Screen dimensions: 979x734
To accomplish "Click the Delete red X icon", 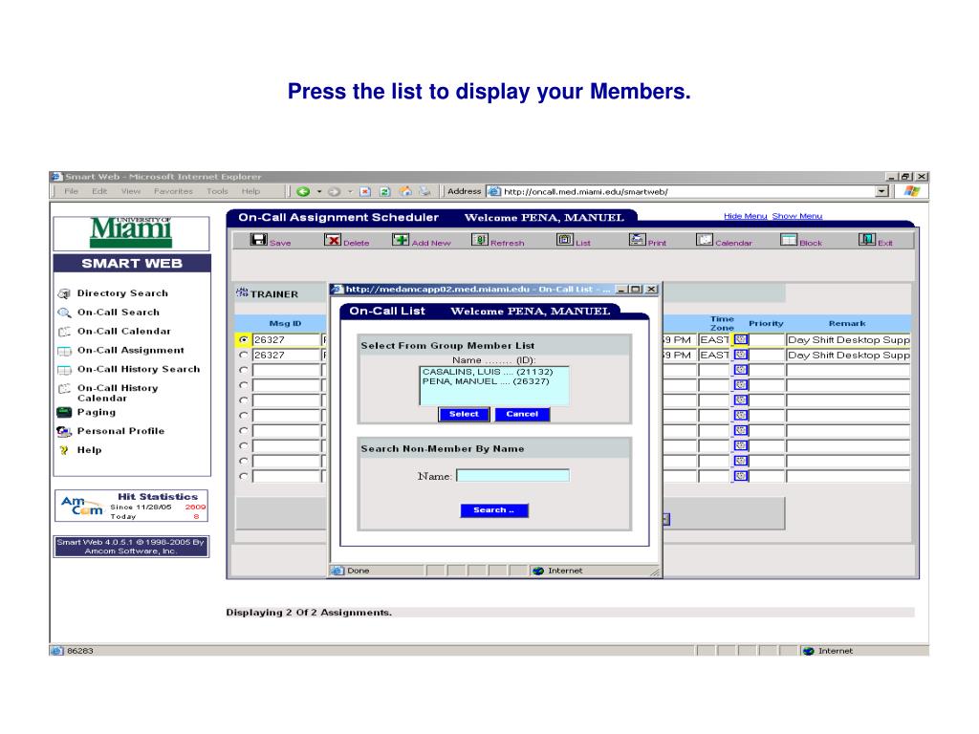I will point(332,240).
